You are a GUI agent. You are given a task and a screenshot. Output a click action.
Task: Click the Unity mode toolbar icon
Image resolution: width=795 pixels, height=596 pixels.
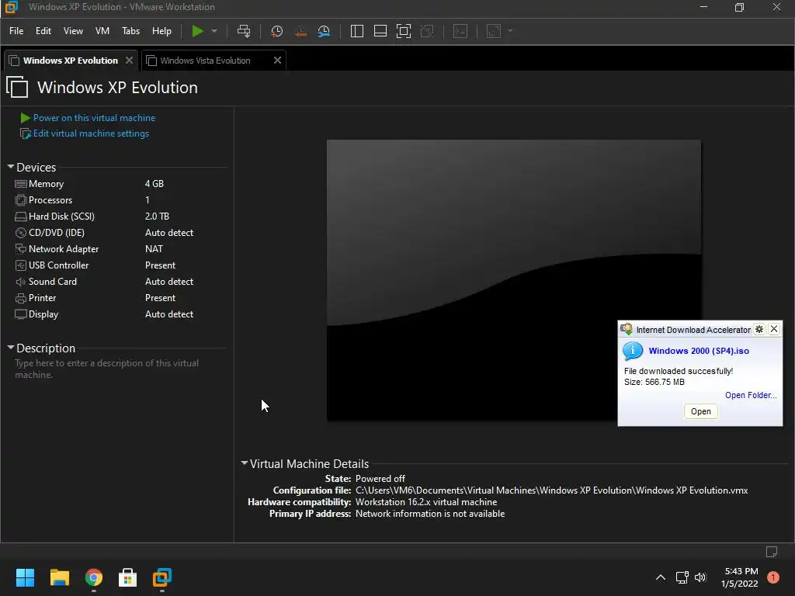(427, 31)
